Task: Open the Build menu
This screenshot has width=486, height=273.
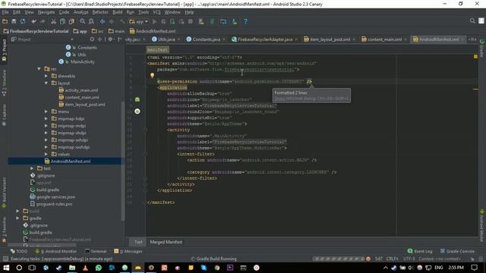Action: (117, 12)
